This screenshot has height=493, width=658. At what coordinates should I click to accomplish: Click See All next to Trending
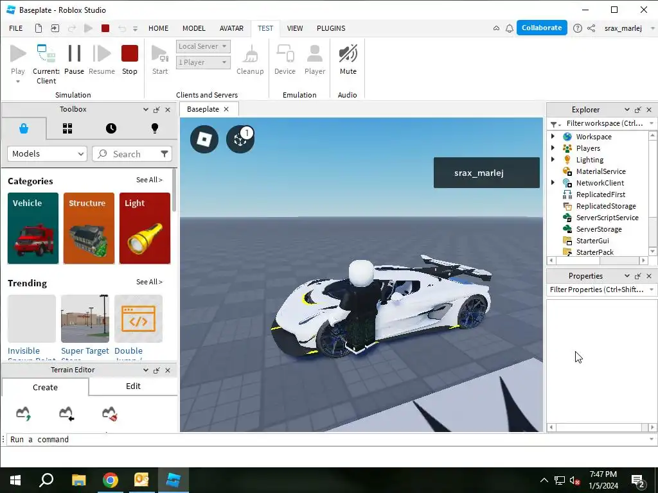[149, 282]
